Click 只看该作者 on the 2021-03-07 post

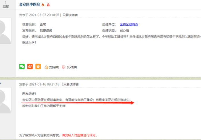tap(70, 15)
